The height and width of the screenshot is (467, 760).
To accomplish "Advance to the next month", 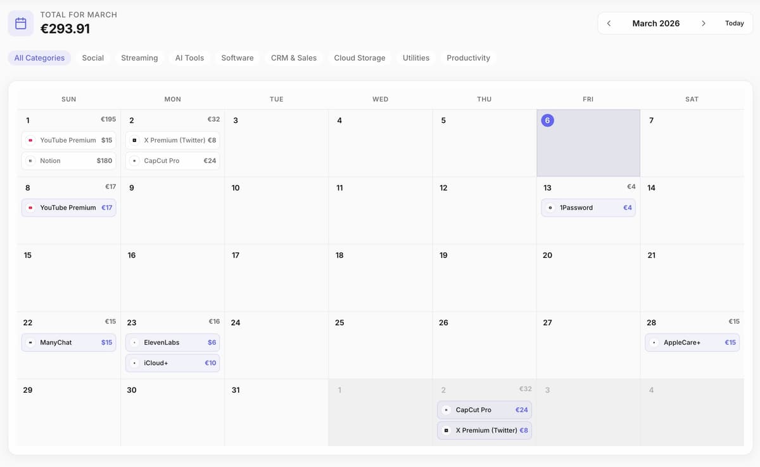I will pyautogui.click(x=703, y=23).
